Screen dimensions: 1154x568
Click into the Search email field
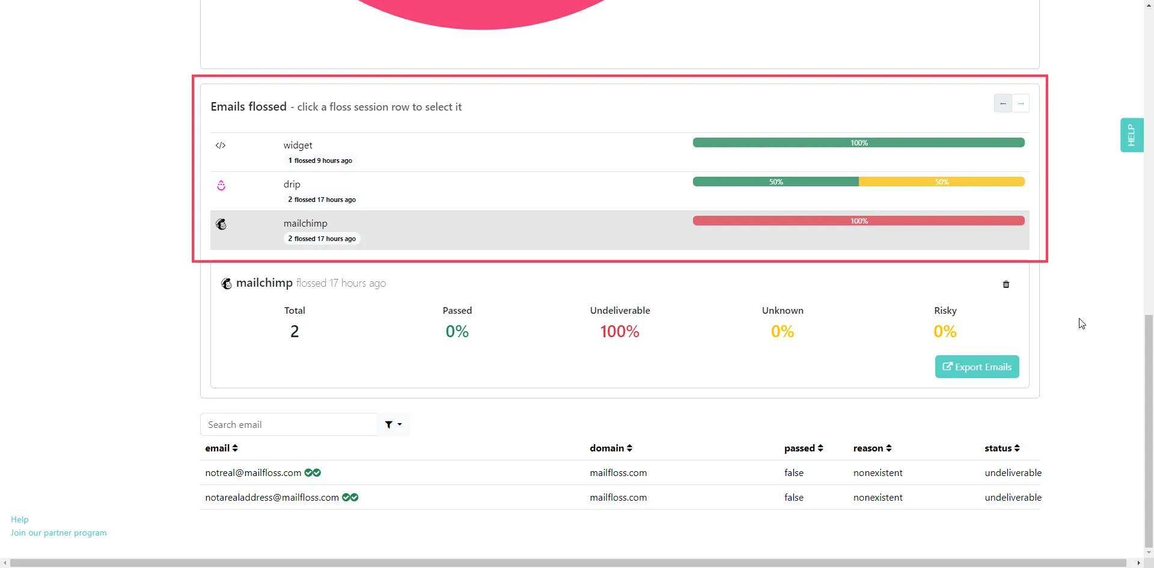click(288, 424)
